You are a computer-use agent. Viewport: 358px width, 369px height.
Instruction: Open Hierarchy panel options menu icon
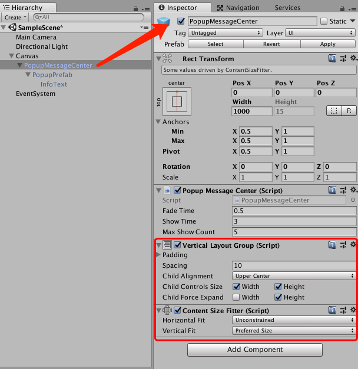click(x=146, y=9)
